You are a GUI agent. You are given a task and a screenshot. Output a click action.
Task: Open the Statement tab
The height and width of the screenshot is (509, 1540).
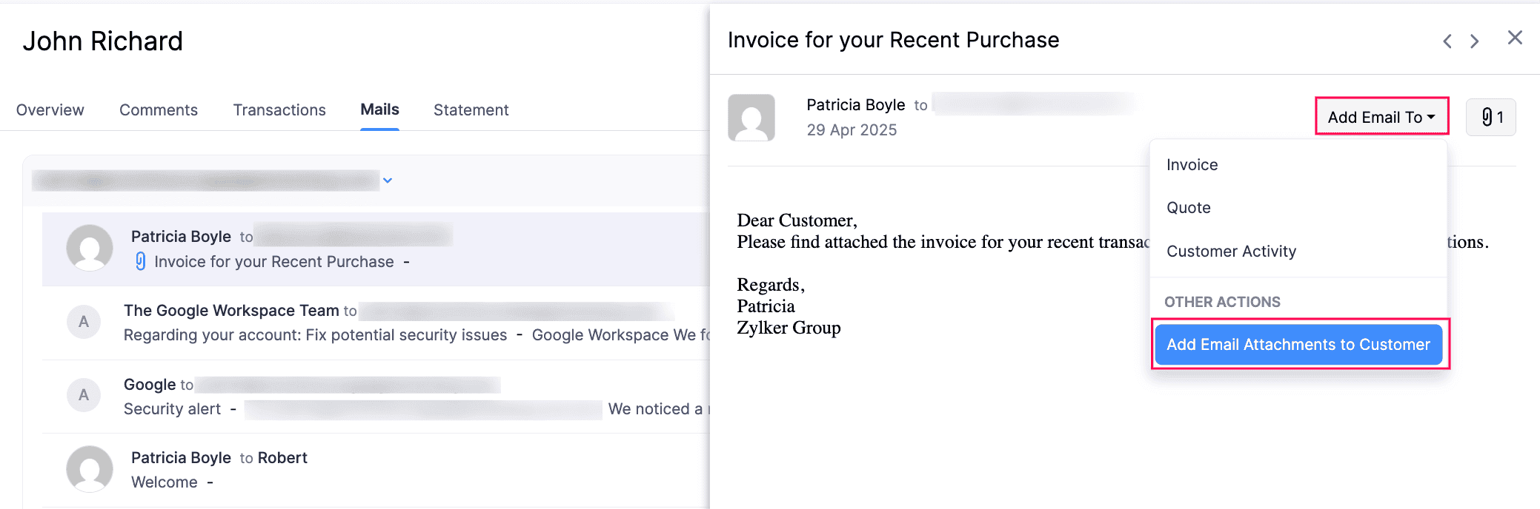tap(471, 109)
